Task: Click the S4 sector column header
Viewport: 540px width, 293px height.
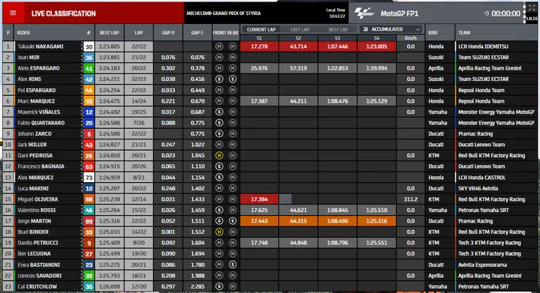Action: tap(376, 37)
